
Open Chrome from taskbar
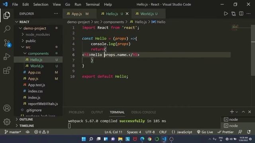(149, 139)
